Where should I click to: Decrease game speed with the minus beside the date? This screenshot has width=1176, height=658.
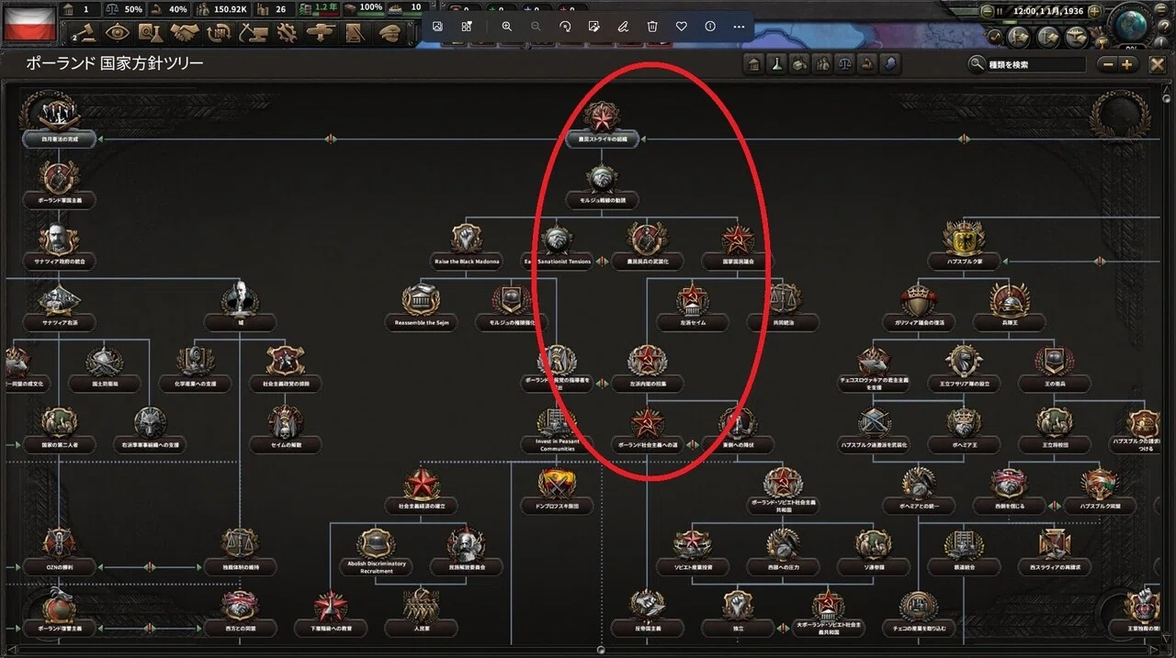[x=987, y=11]
